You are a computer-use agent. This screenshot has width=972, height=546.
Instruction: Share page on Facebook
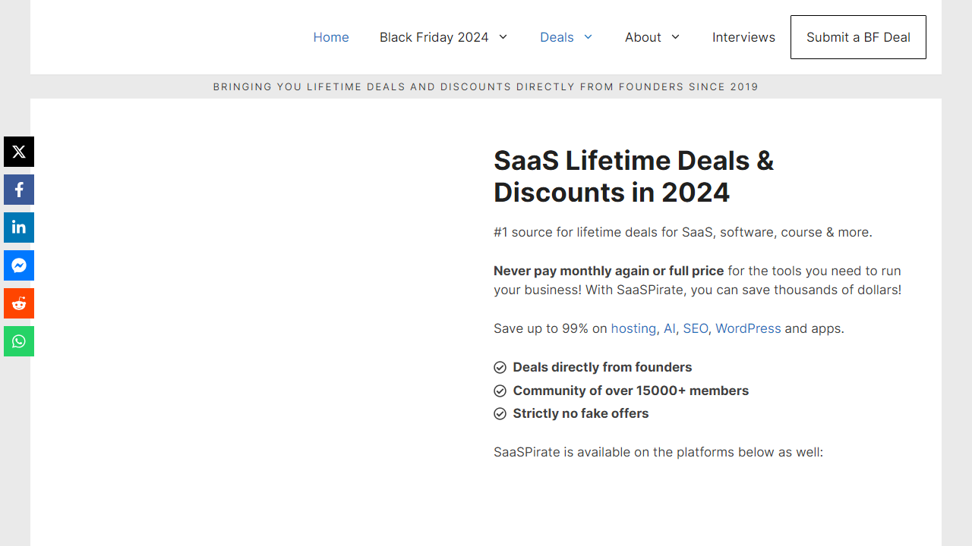(19, 190)
